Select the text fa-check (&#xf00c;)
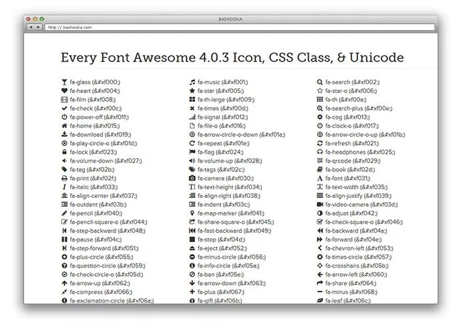461x325 pixels. (96, 108)
